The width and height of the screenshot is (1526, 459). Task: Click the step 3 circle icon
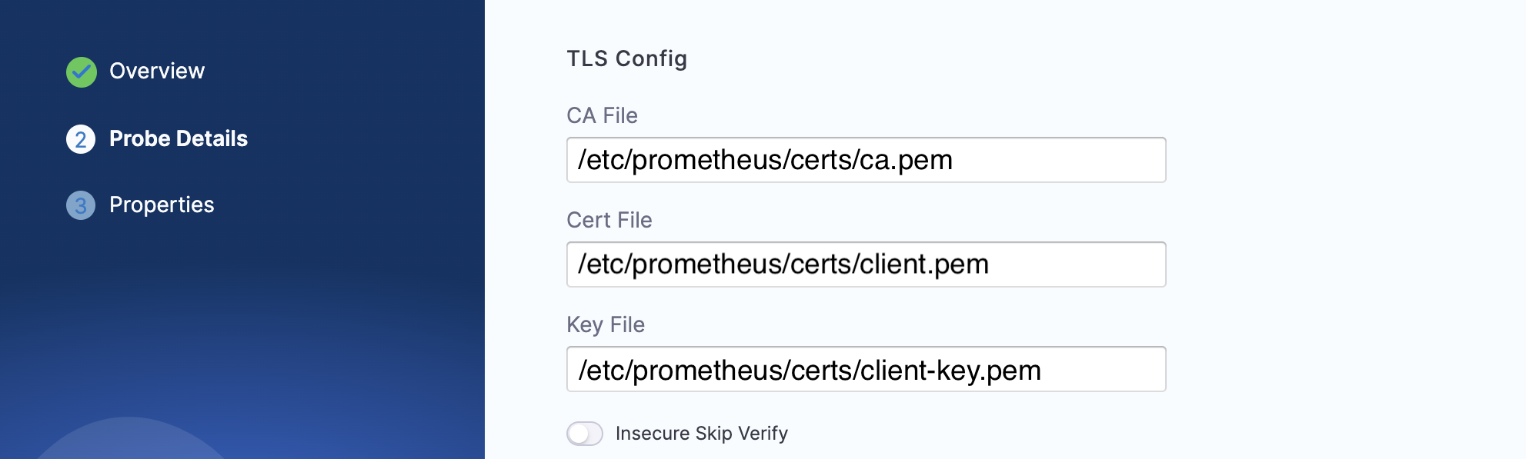81,205
